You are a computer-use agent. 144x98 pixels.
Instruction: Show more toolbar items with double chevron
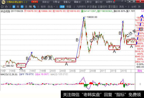(139, 7)
